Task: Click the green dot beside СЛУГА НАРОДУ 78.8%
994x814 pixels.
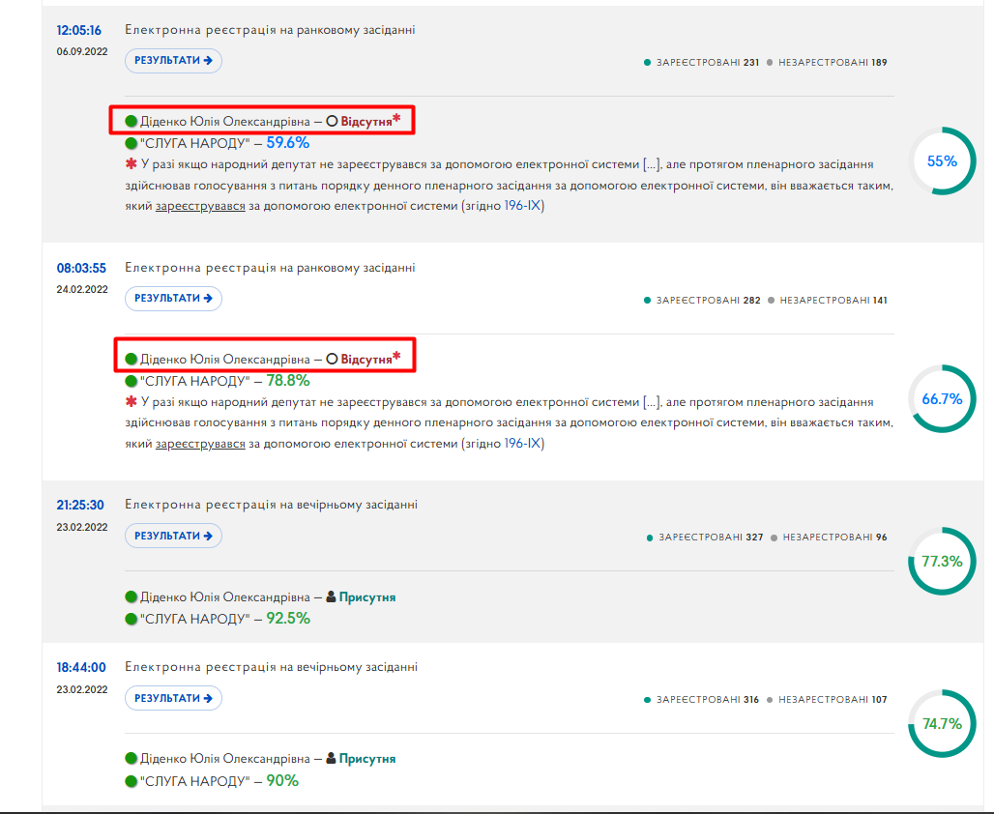Action: [x=132, y=381]
